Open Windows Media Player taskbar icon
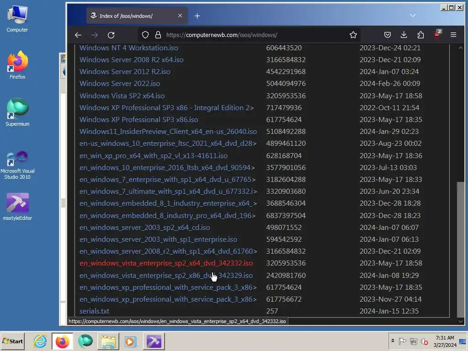 130,341
